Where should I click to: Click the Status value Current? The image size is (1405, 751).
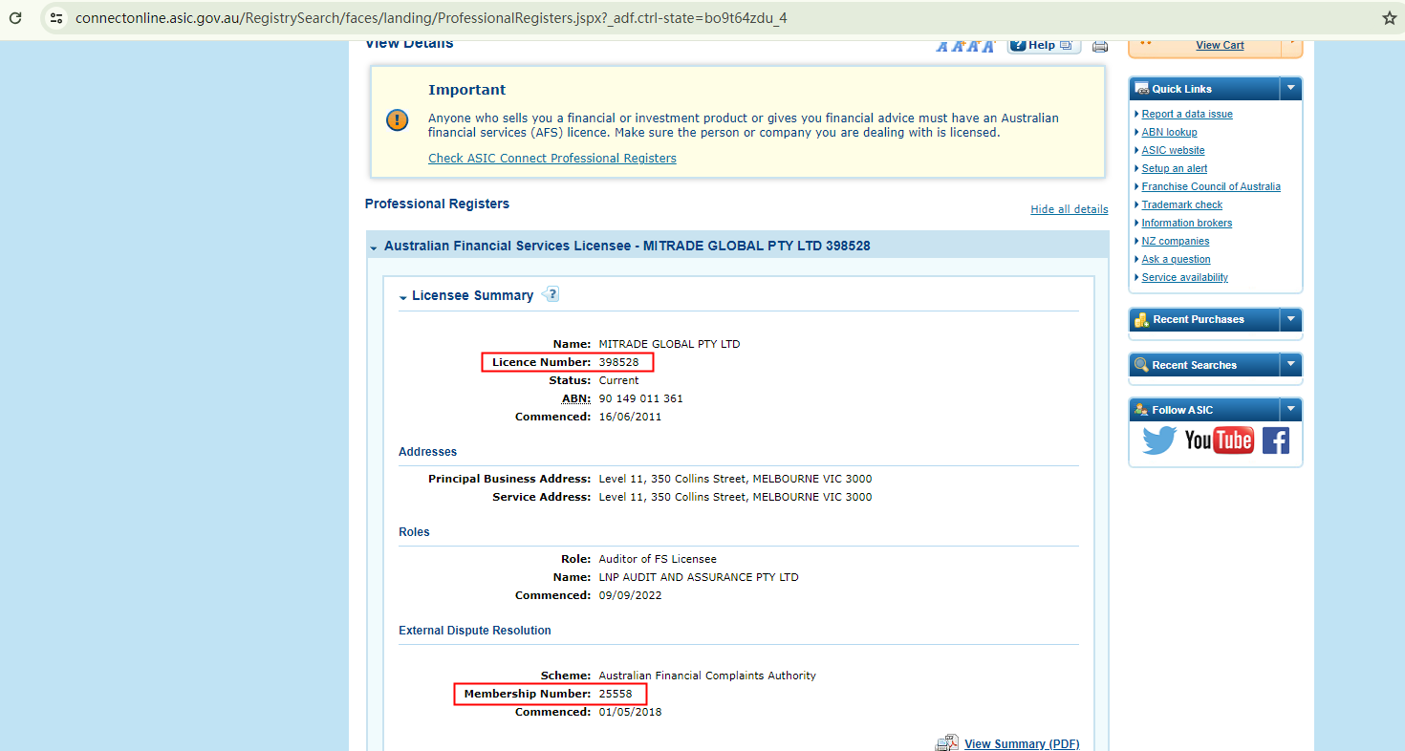tap(619, 380)
